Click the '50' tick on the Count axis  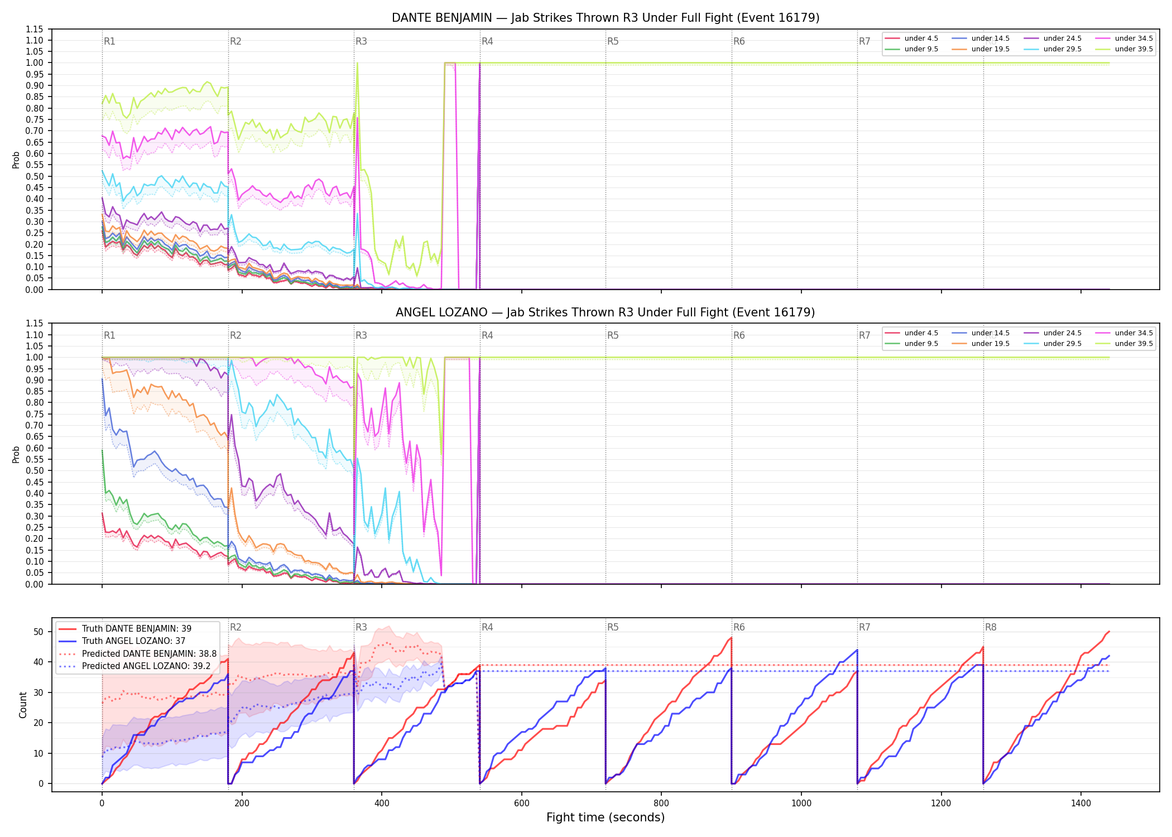coord(39,632)
